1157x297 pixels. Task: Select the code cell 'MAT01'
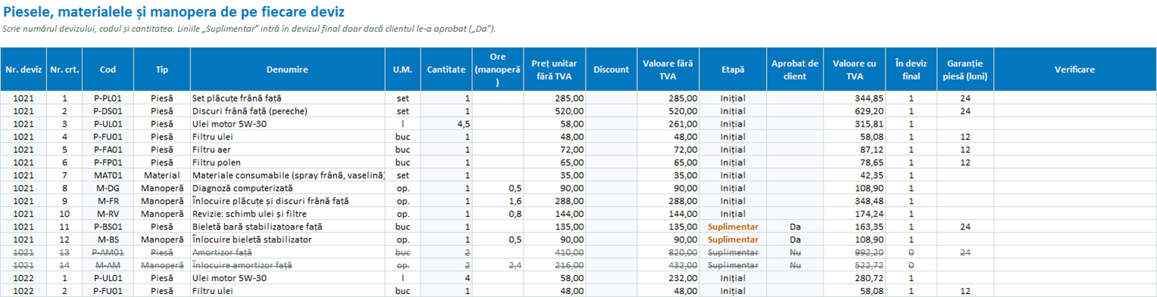pyautogui.click(x=108, y=175)
